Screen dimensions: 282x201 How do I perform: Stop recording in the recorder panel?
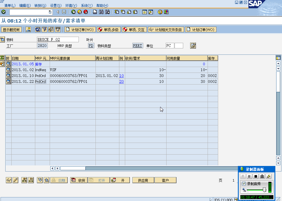(256, 176)
